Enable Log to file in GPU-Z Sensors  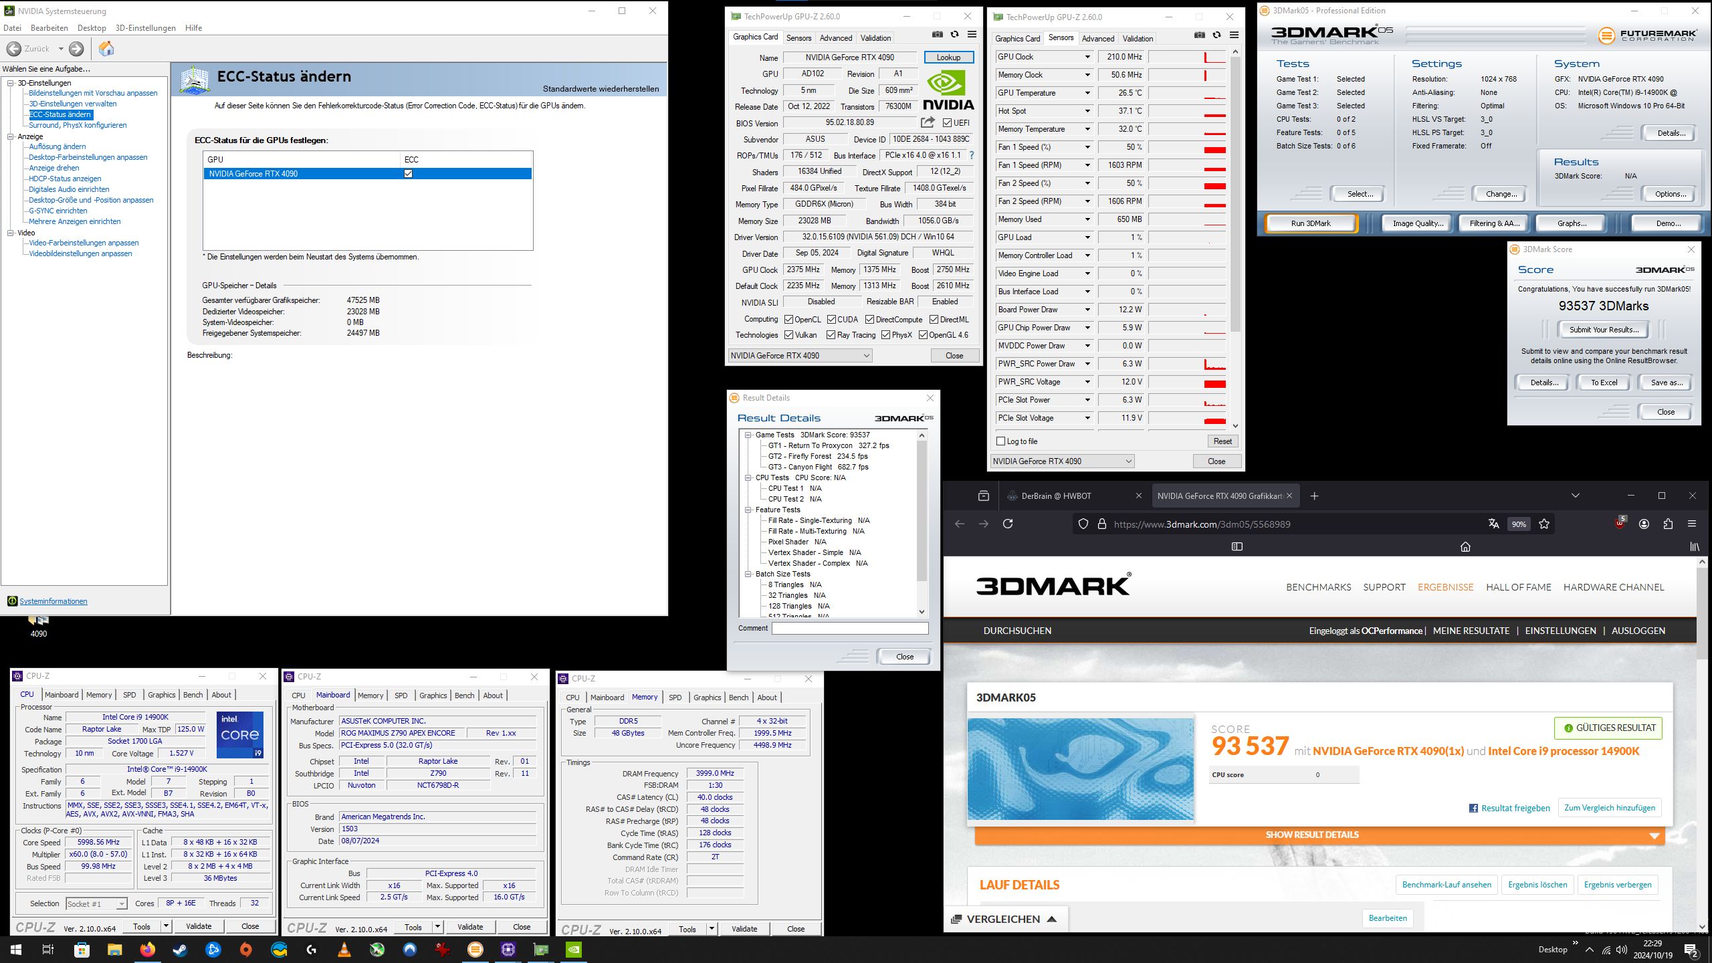pyautogui.click(x=1000, y=441)
